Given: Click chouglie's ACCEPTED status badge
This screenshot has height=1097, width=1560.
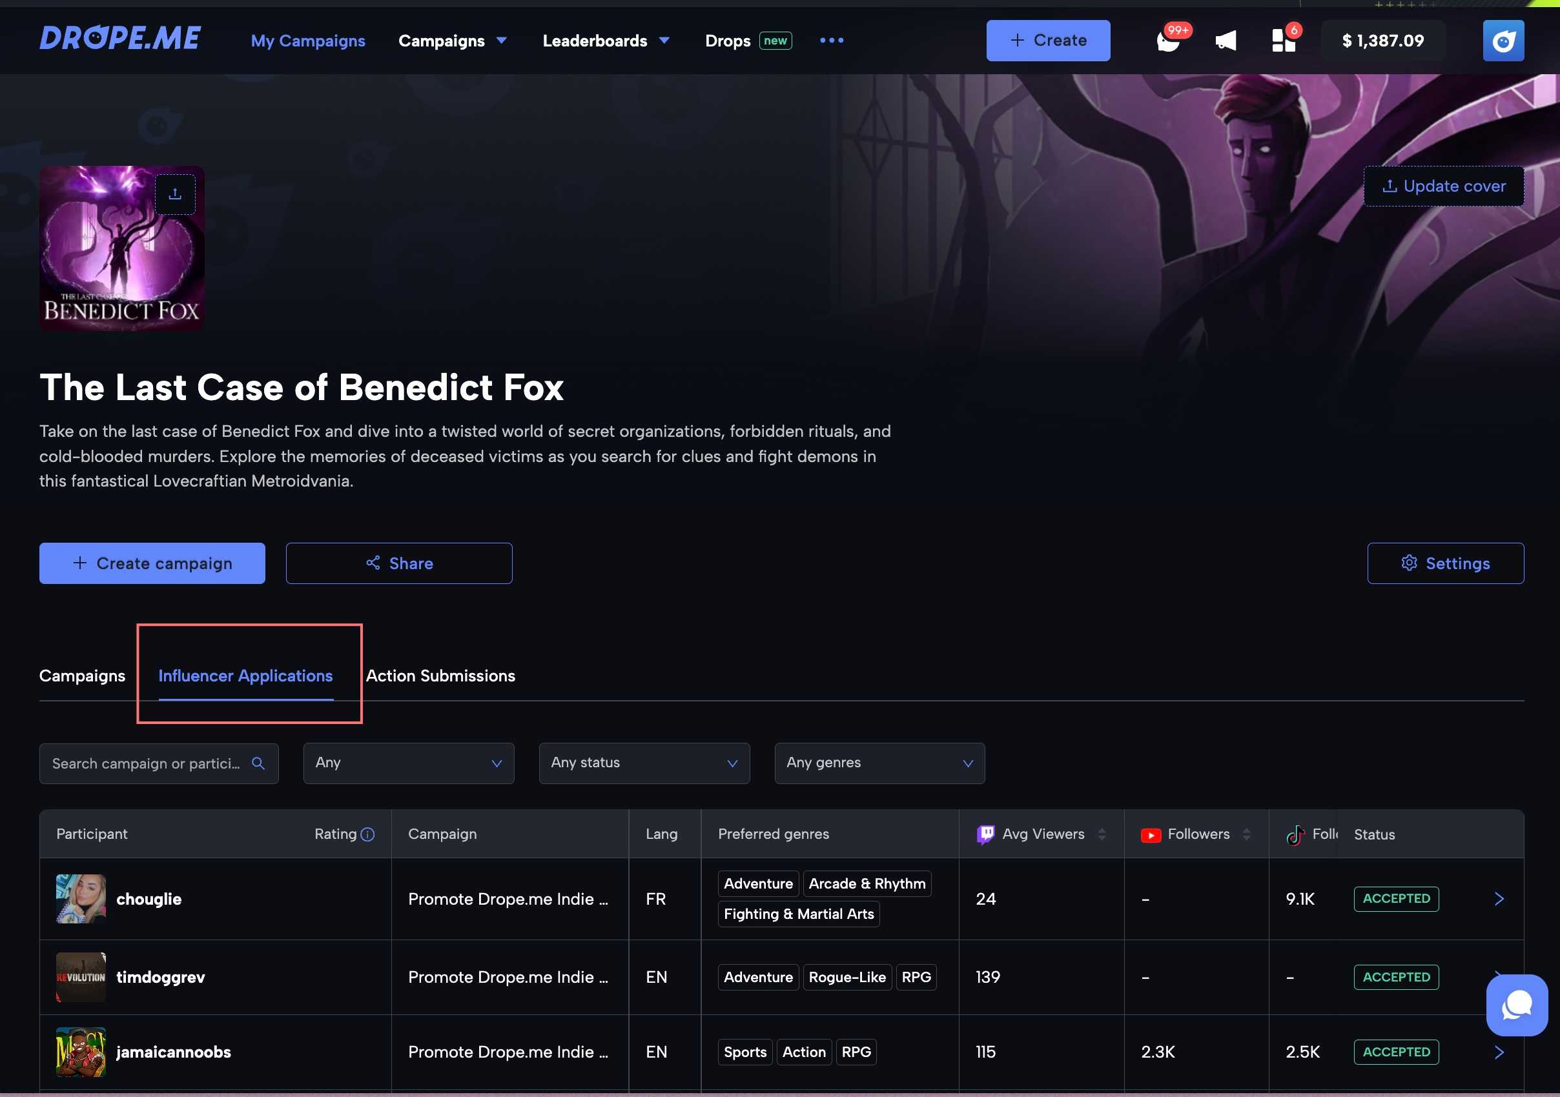Looking at the screenshot, I should [1396, 898].
